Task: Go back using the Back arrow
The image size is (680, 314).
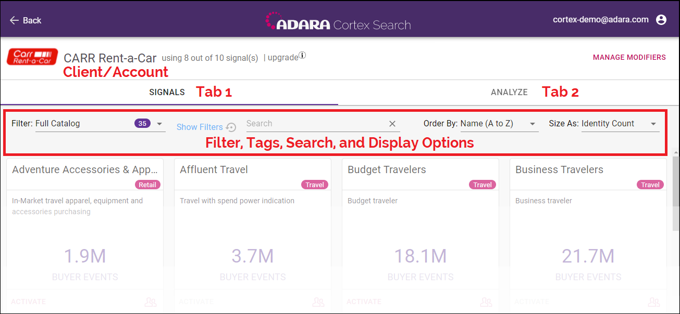Action: click(25, 20)
